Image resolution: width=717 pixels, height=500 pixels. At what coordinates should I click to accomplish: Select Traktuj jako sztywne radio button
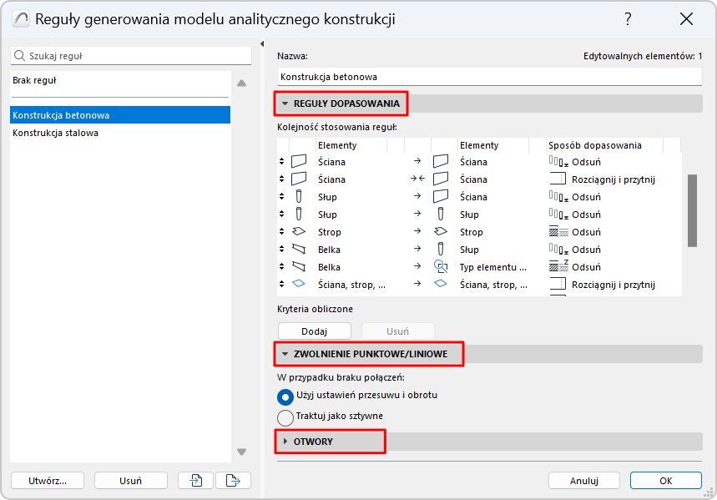point(285,417)
